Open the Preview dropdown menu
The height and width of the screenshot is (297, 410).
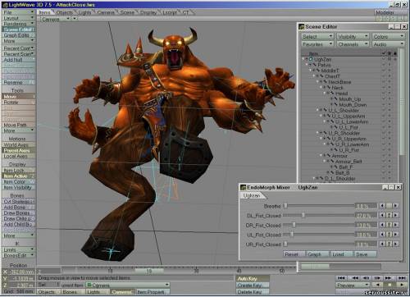click(353, 285)
